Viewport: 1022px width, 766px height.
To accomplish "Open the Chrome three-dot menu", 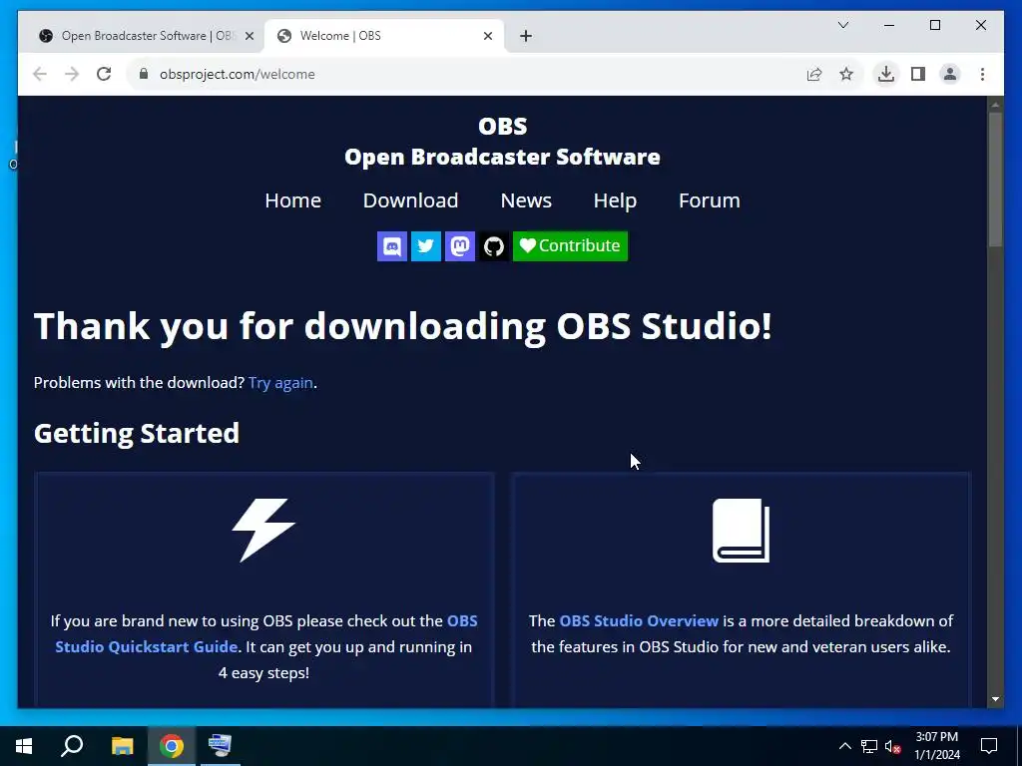I will pyautogui.click(x=982, y=74).
